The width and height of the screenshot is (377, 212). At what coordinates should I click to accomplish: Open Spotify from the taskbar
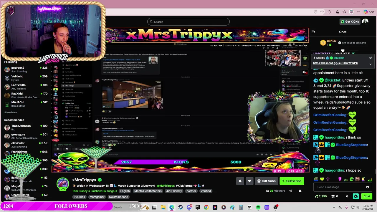point(258,207)
